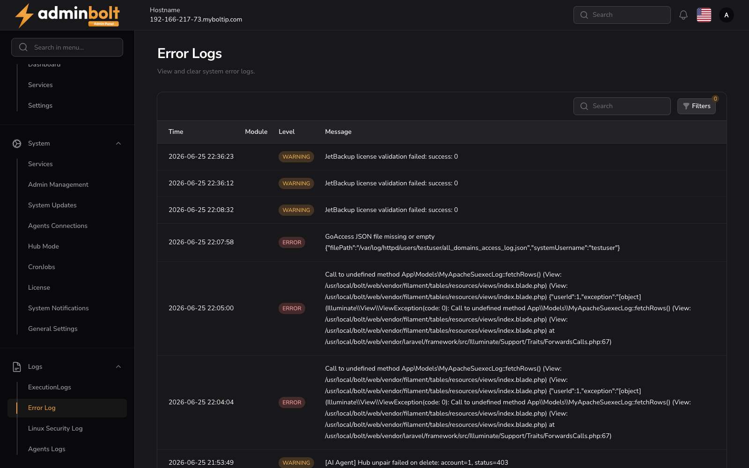Select timestamp 2026-06-25 22:36:23
The image size is (749, 468).
(201, 157)
